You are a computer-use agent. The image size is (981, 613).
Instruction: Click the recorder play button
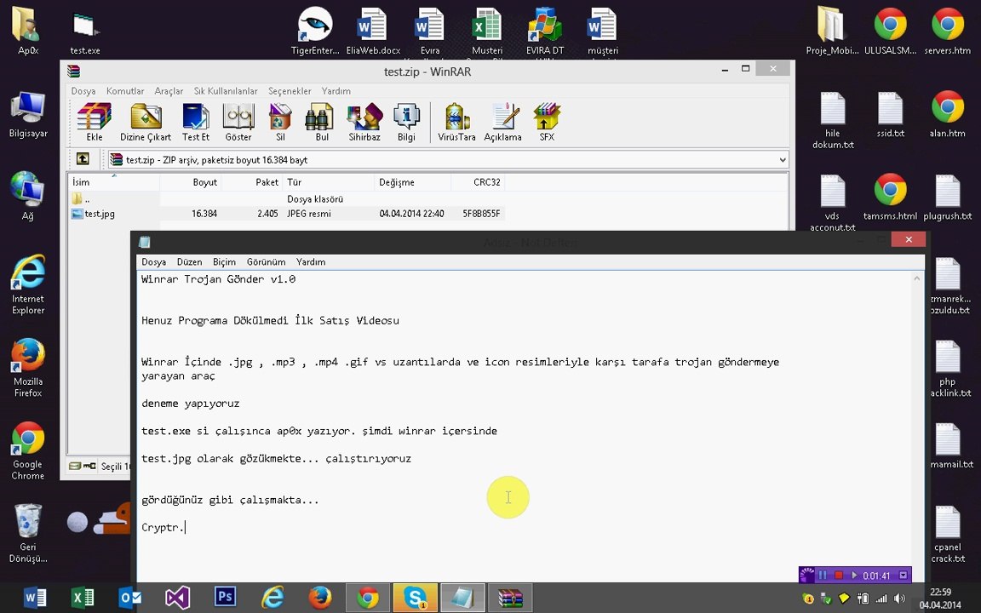click(x=854, y=575)
